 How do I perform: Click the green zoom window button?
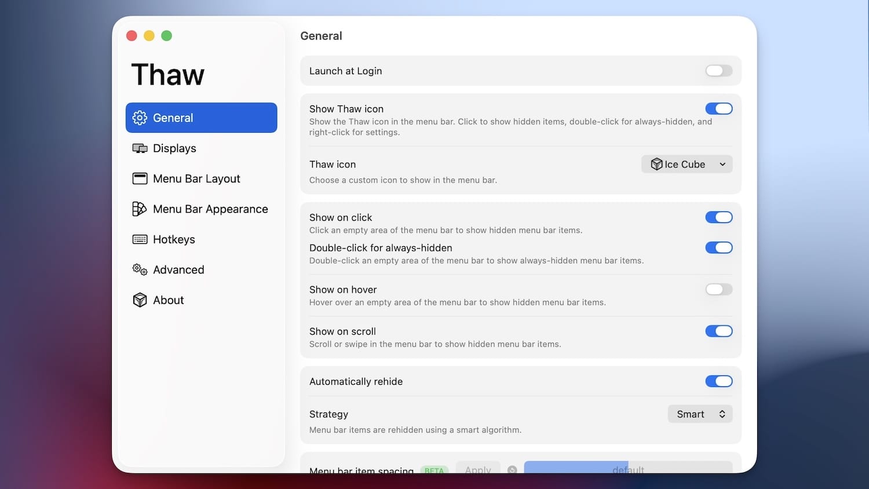[x=166, y=36]
